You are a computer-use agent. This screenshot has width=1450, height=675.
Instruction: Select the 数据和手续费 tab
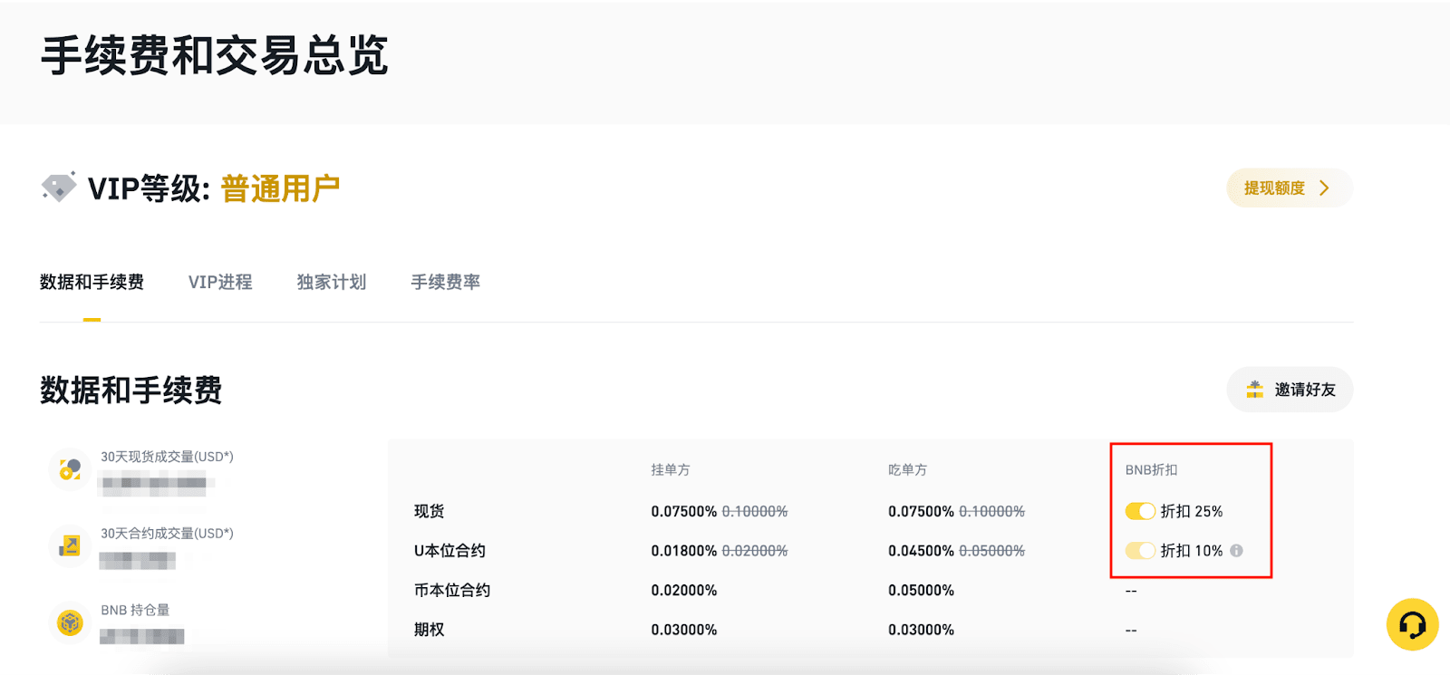92,282
